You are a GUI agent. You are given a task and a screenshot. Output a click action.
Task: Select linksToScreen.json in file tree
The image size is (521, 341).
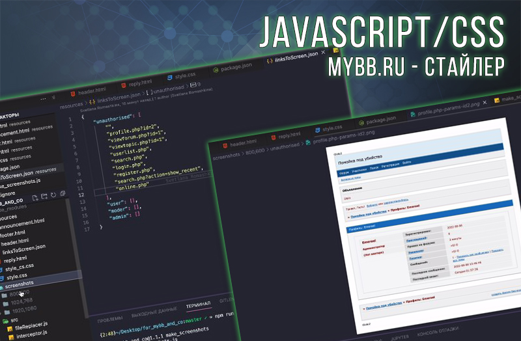coord(23,249)
